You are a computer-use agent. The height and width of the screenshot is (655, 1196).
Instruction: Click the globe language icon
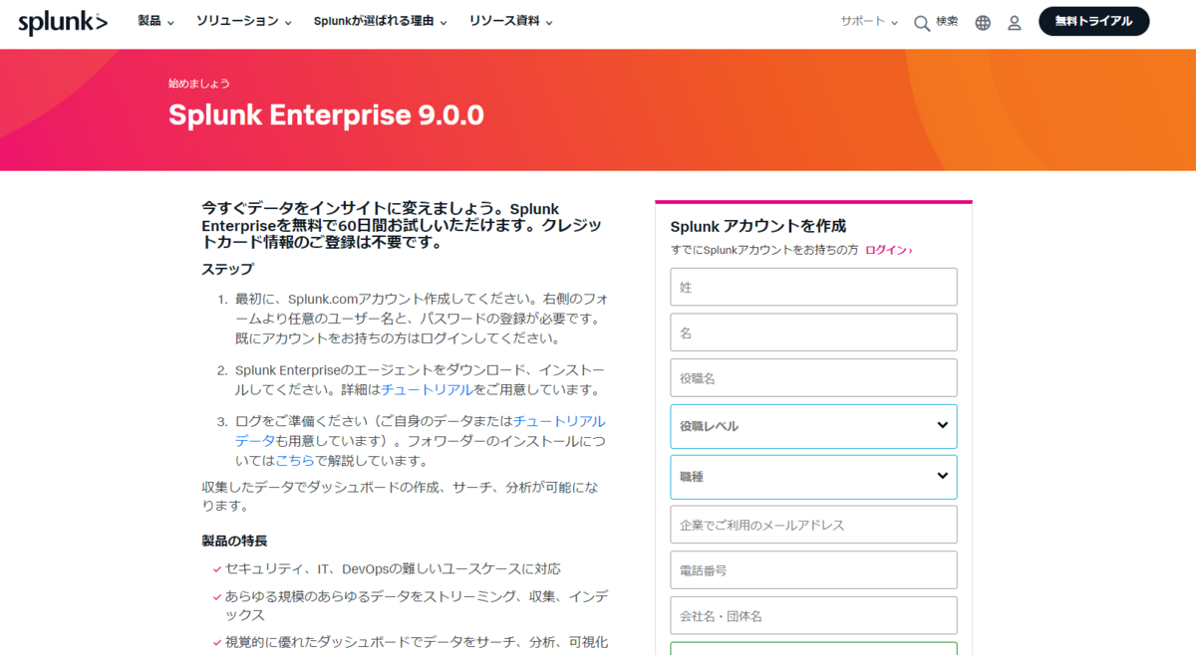point(983,23)
